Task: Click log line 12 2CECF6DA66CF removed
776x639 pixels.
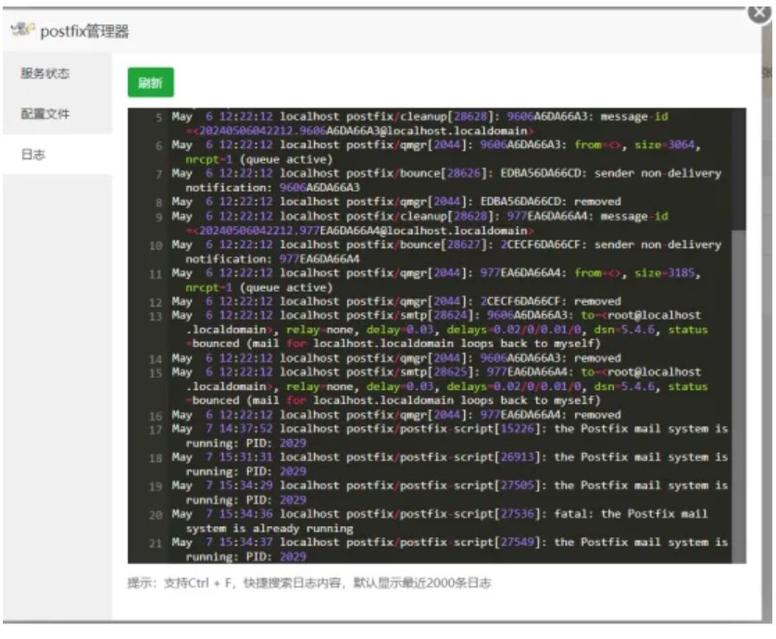Action: click(x=396, y=301)
